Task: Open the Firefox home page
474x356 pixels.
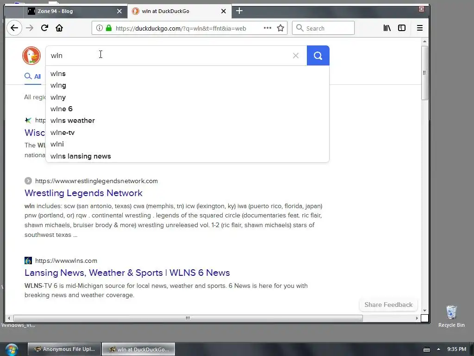Action: [59, 28]
